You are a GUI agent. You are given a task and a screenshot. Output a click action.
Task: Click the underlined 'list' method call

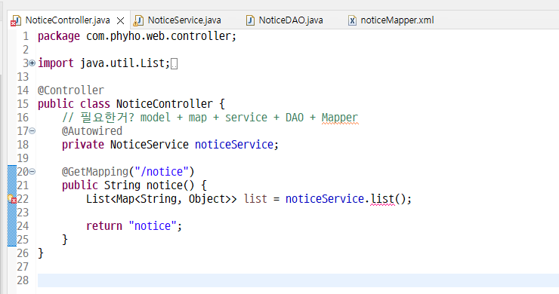pos(382,198)
